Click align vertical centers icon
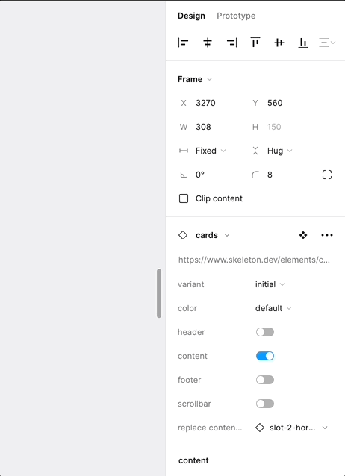This screenshot has width=345, height=476. pyautogui.click(x=279, y=43)
